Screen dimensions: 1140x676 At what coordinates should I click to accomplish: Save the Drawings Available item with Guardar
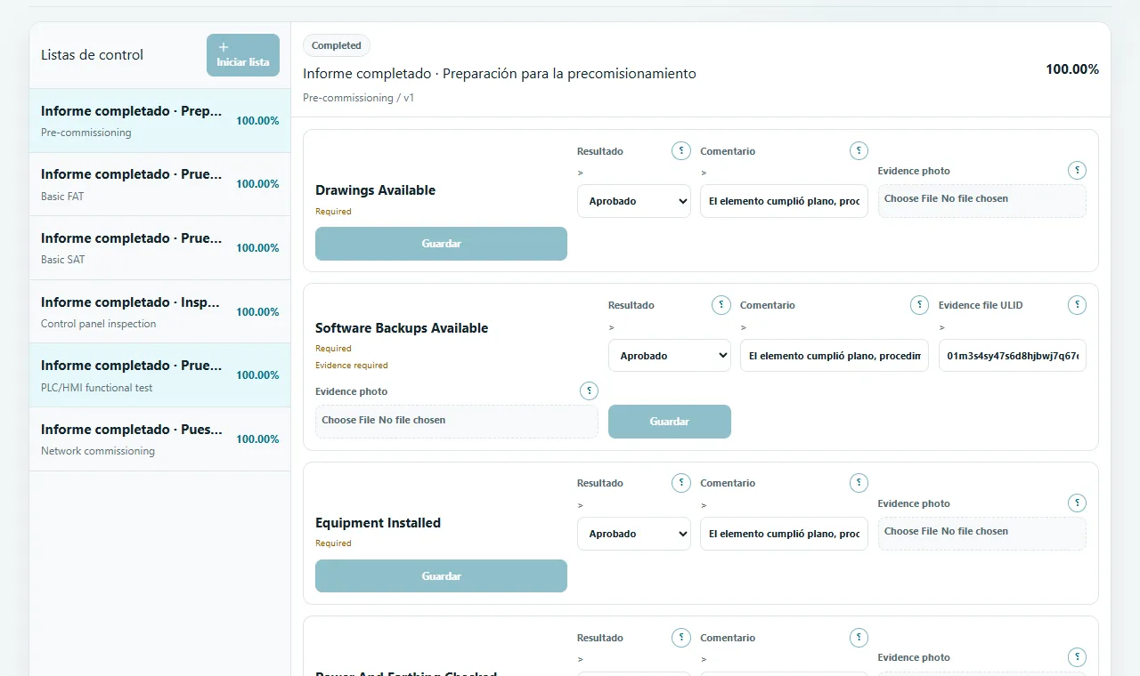click(x=441, y=244)
